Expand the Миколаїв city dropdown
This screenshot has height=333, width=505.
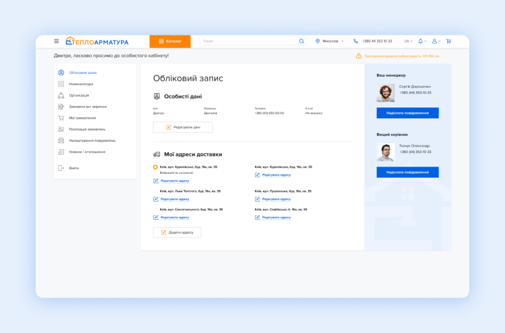click(331, 41)
